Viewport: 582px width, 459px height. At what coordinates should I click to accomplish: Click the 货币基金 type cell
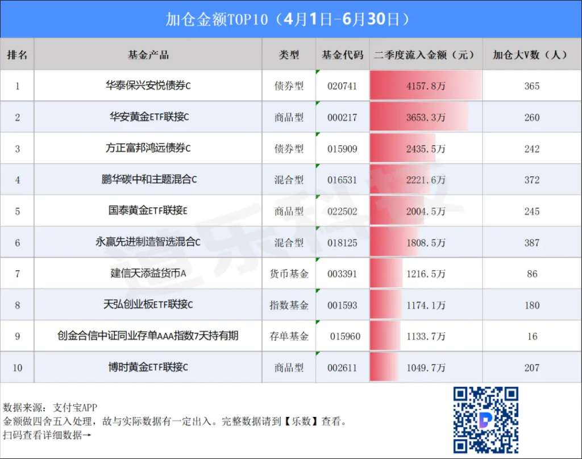[289, 274]
